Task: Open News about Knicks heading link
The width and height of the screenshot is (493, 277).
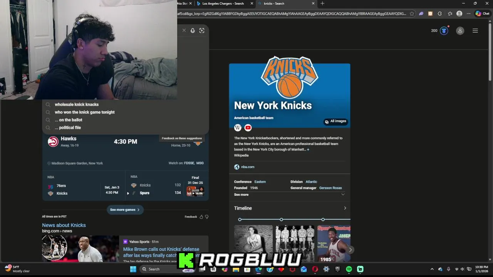Action: point(64,225)
